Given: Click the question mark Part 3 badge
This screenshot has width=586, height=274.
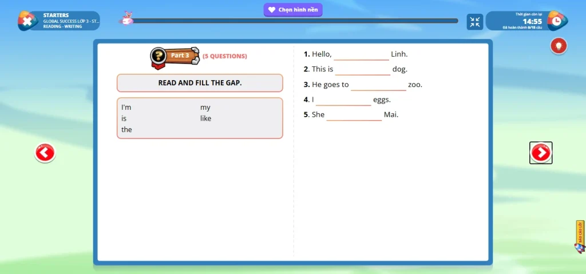Looking at the screenshot, I should pos(159,55).
